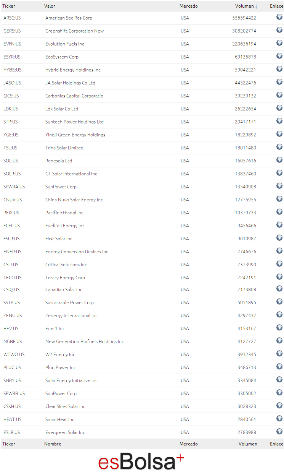Open the link icon for SunPower Corp SPWRA
The width and height of the screenshot is (284, 473).
point(279,186)
